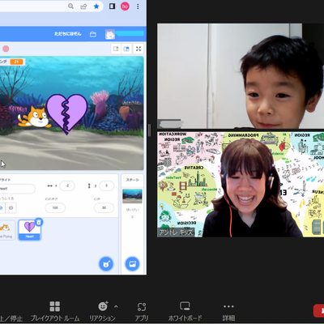Enter fullscreen stage mode
The width and height of the screenshot is (324, 324).
tap(139, 49)
